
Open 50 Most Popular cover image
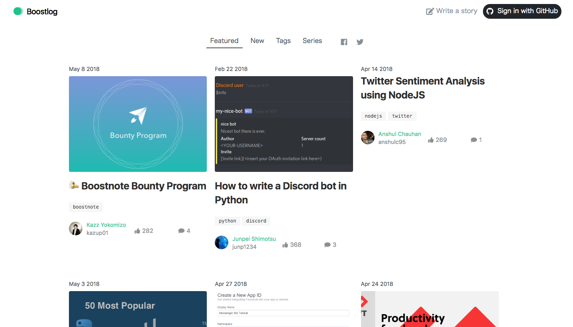tap(138, 309)
